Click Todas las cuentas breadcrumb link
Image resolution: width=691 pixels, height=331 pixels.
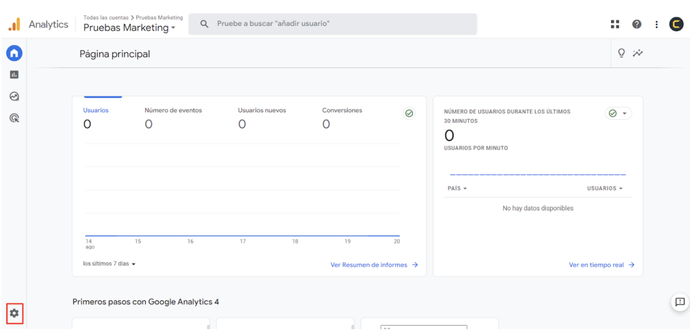click(x=106, y=17)
